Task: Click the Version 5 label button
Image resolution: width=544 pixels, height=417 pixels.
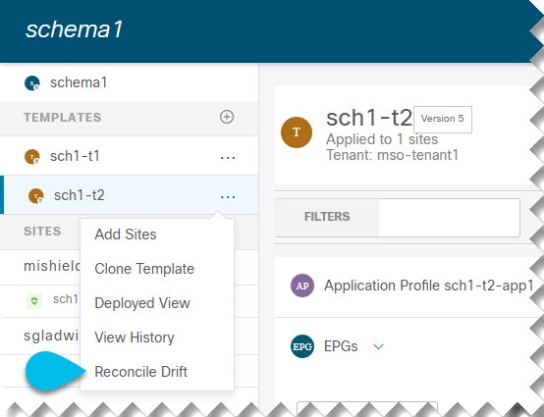Action: click(x=442, y=119)
